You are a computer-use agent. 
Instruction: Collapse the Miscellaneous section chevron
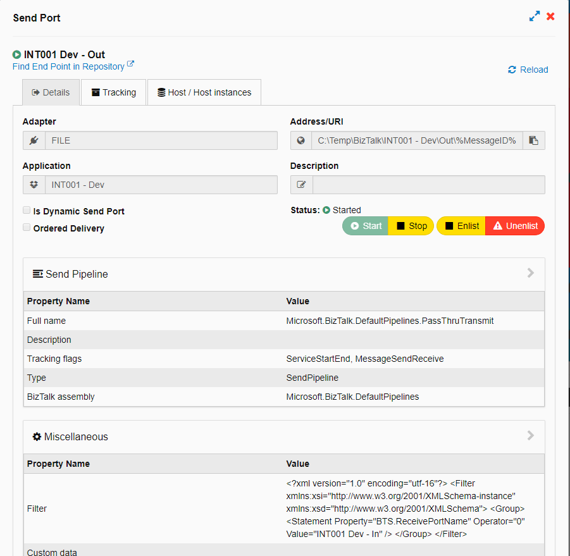(x=531, y=435)
